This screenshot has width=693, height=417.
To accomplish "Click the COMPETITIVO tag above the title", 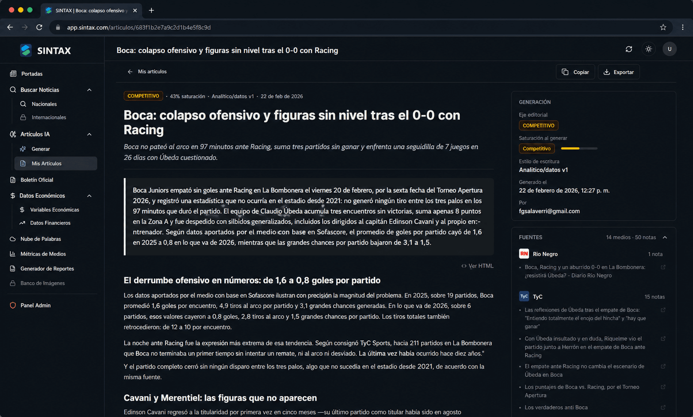I will (x=143, y=96).
